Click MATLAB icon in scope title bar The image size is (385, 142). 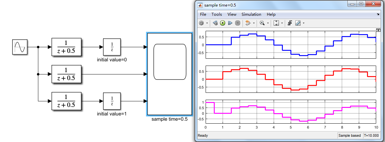click(x=200, y=5)
